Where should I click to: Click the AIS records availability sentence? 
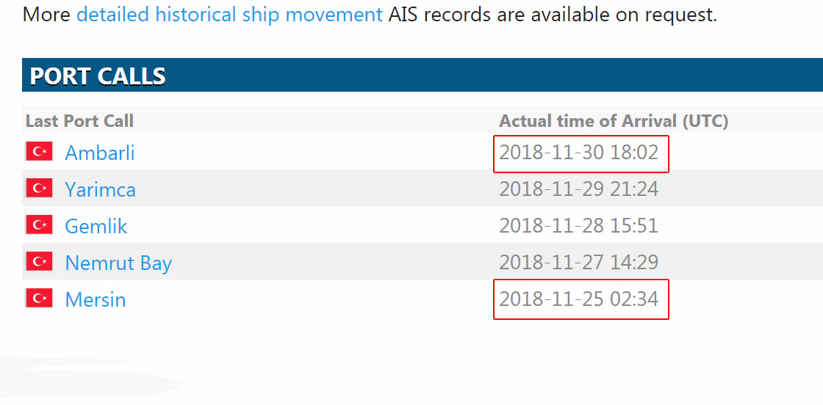pos(551,14)
